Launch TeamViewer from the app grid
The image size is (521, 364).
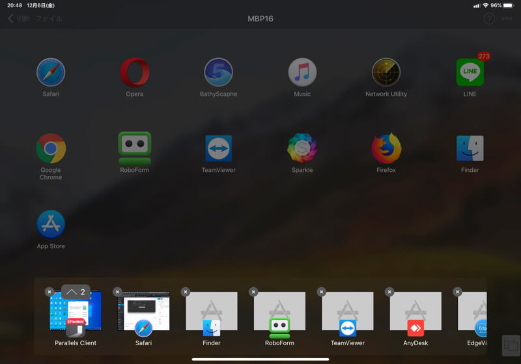tap(218, 148)
